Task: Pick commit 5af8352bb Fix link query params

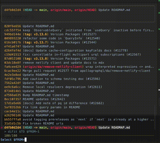Action: (42, 107)
